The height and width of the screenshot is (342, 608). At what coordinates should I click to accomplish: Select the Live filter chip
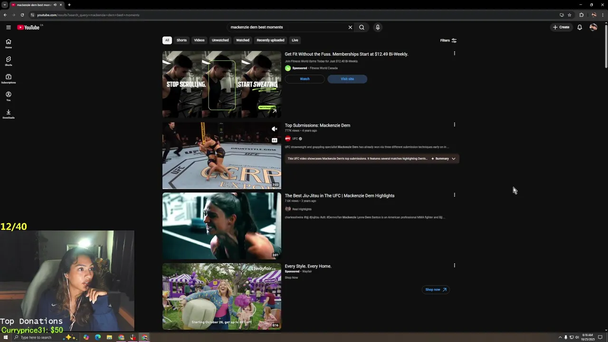point(295,40)
